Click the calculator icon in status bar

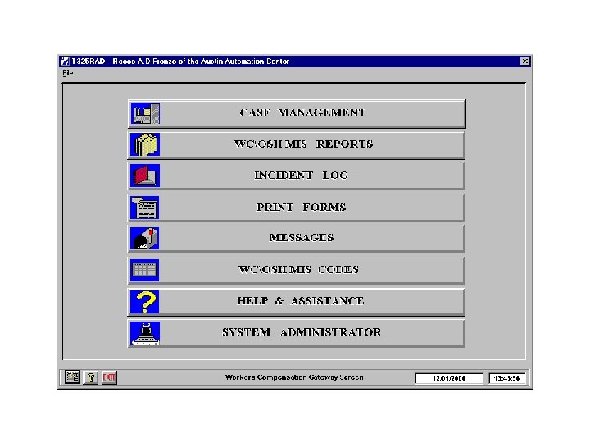[72, 377]
